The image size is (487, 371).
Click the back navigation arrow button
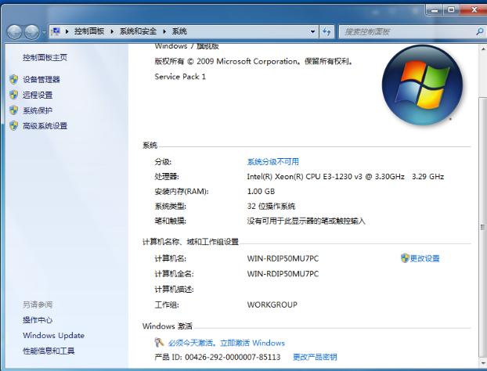pyautogui.click(x=15, y=31)
